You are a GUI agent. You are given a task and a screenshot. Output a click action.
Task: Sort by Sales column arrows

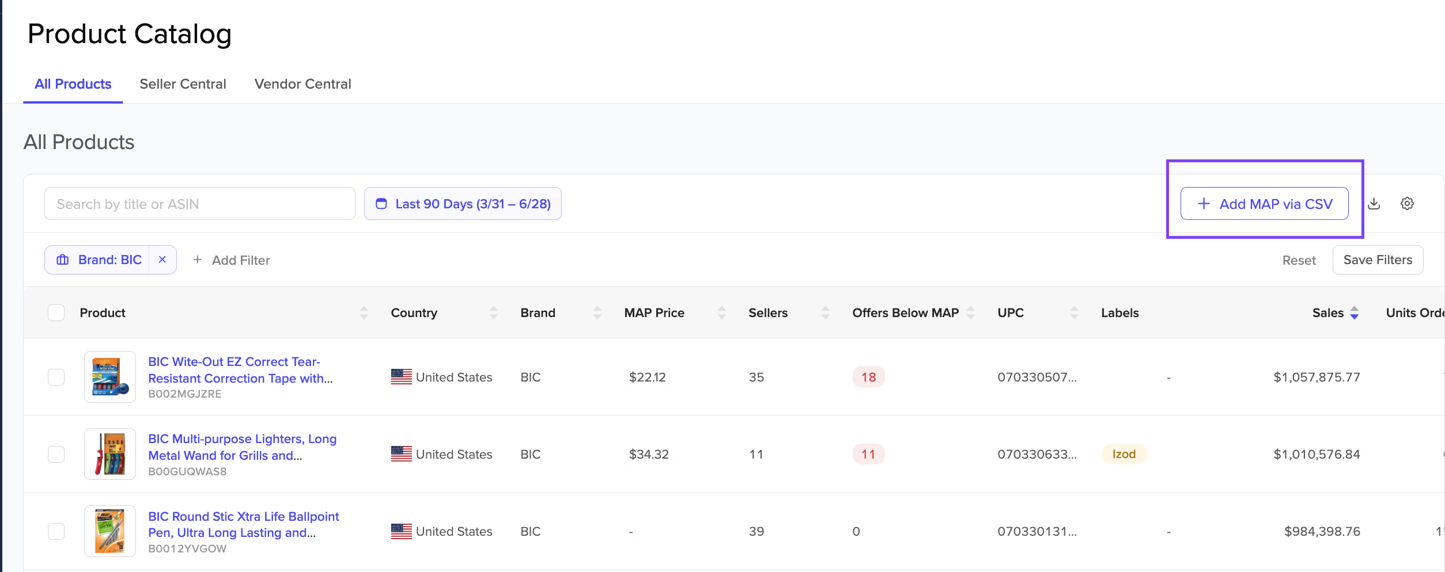(1355, 313)
